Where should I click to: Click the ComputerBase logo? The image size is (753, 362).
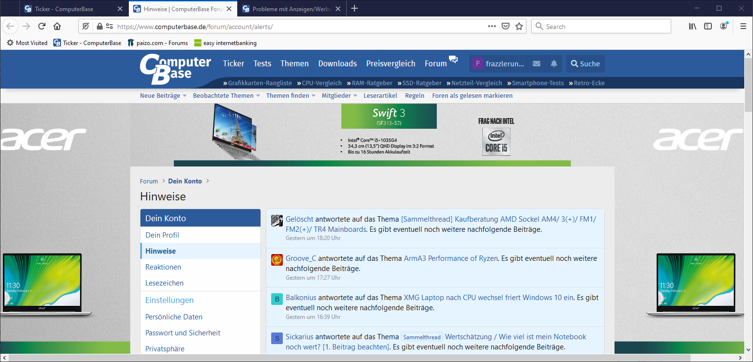(175, 69)
